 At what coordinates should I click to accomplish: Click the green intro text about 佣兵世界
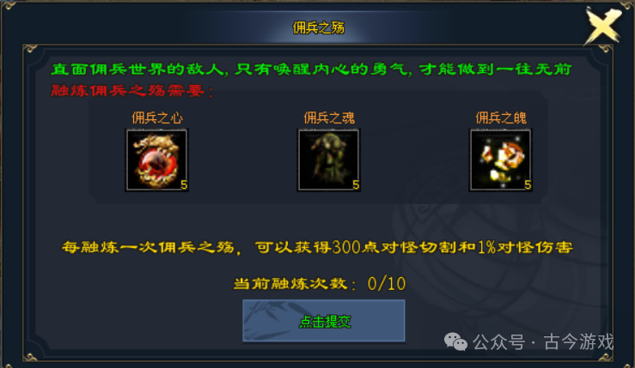[311, 69]
